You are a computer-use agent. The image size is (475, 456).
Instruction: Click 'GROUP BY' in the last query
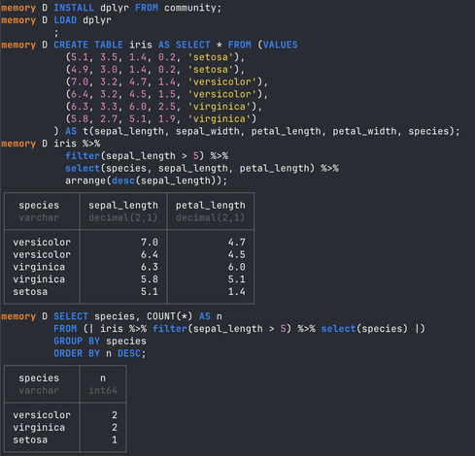click(x=77, y=342)
